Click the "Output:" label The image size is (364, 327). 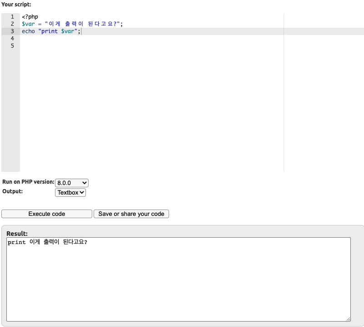13,191
